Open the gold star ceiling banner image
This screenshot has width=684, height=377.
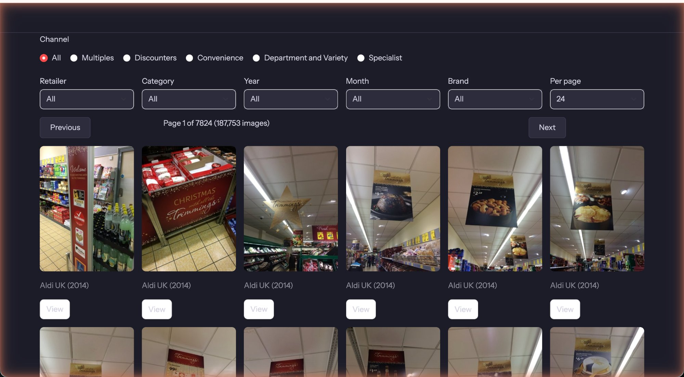click(x=290, y=208)
